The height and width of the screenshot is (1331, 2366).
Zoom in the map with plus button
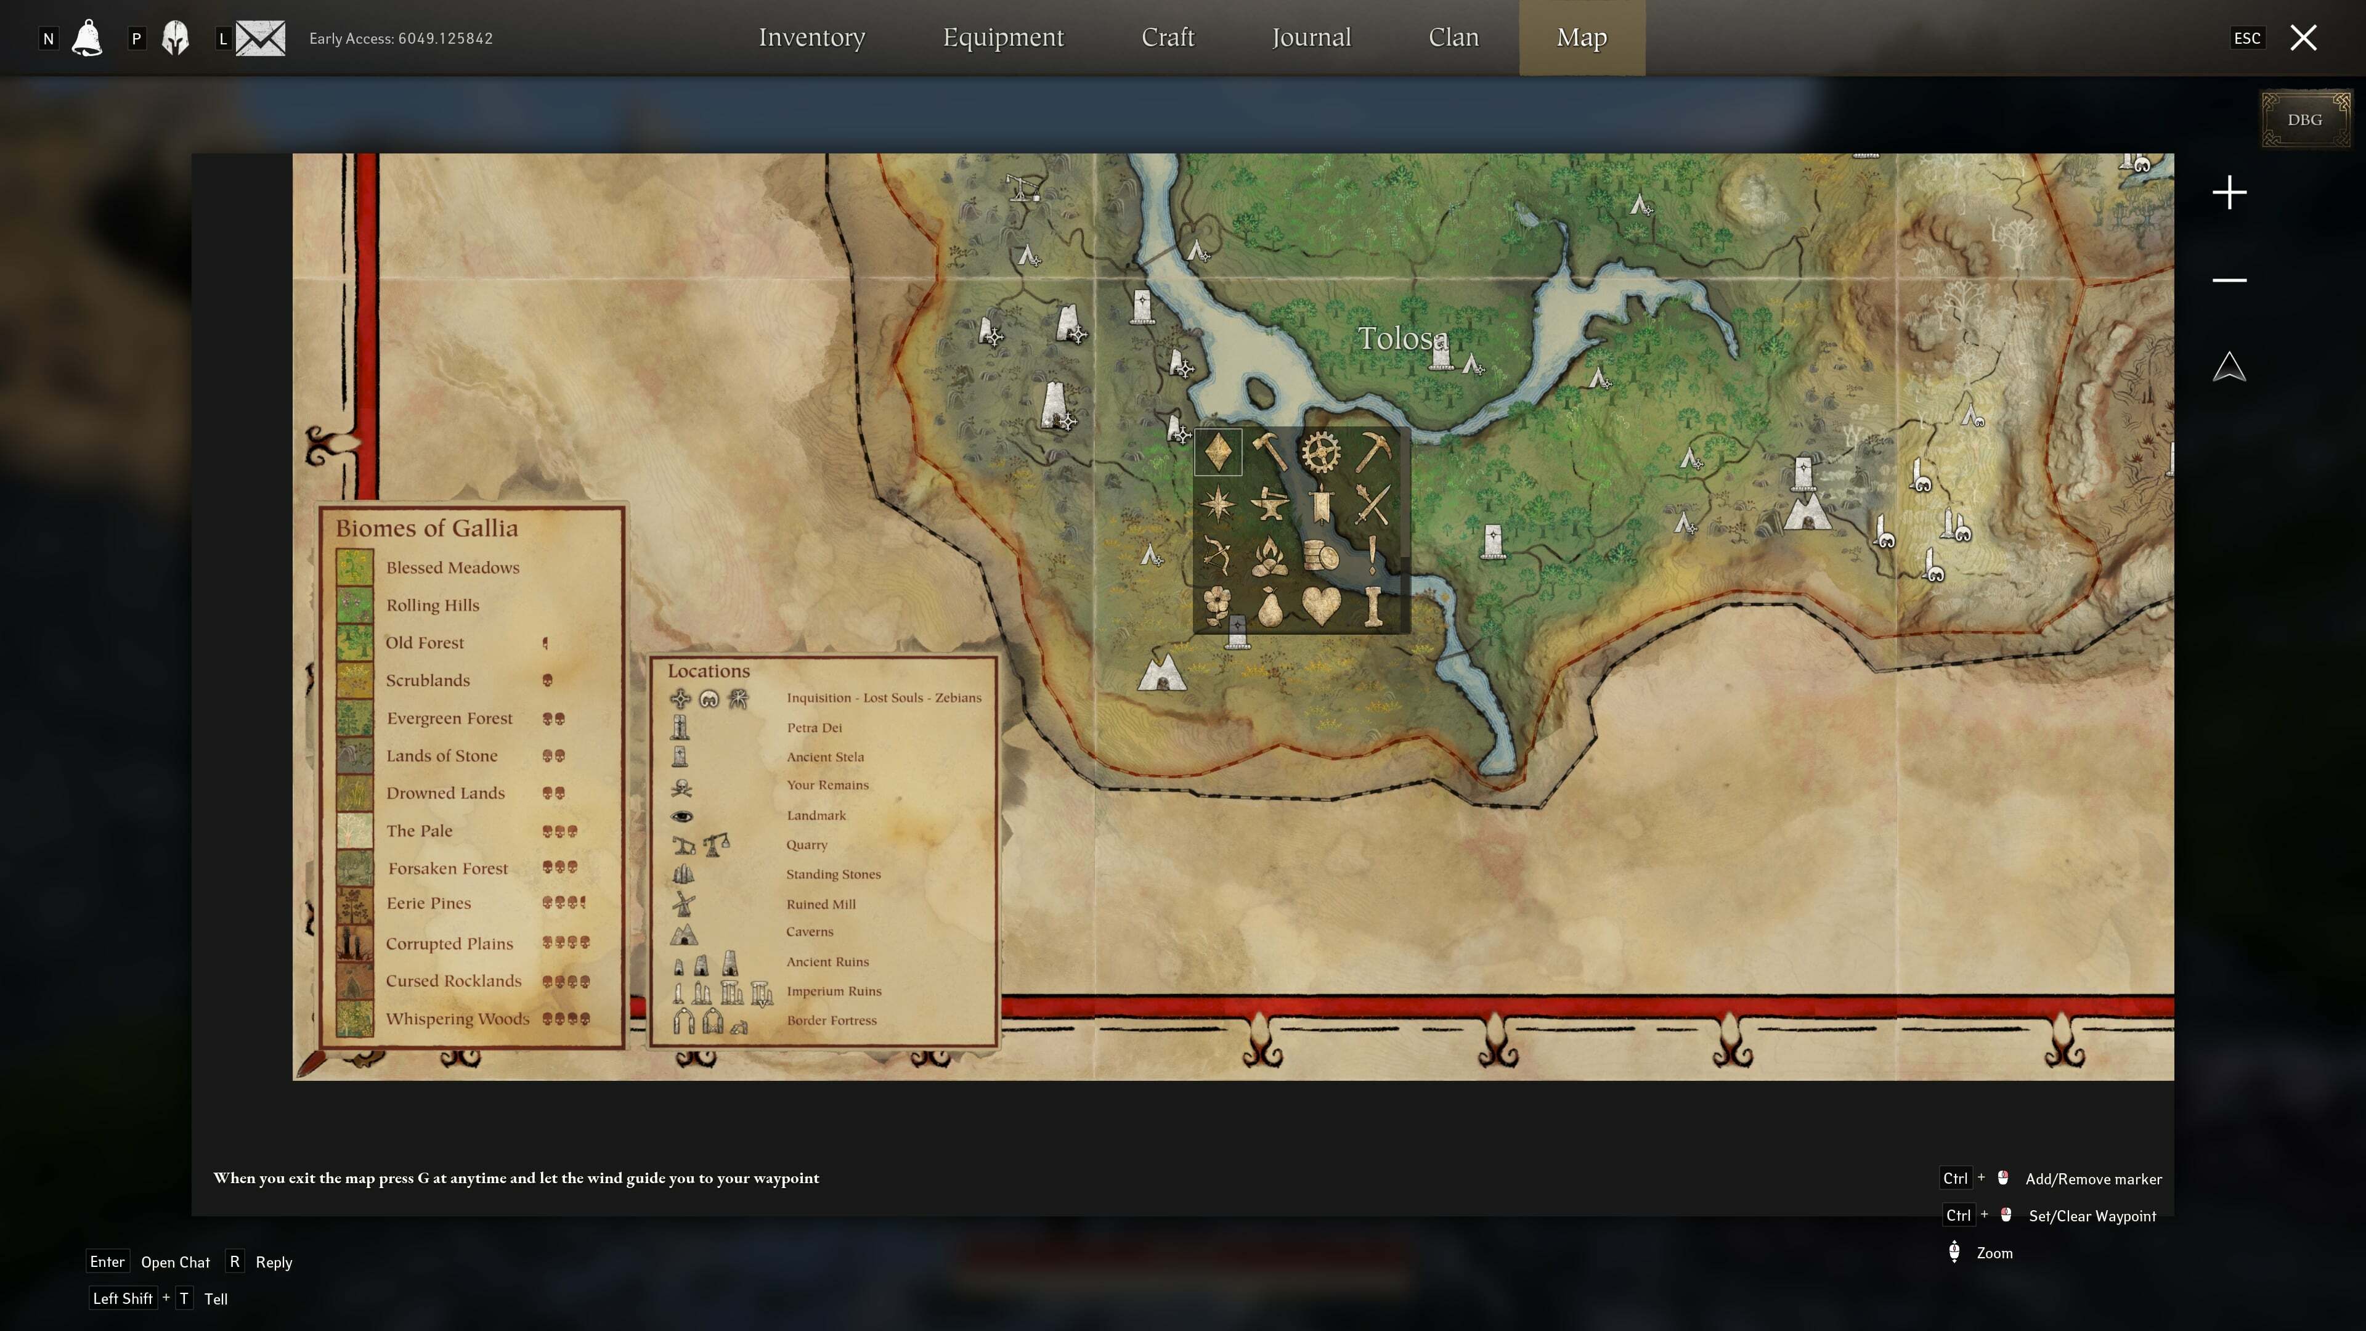pyautogui.click(x=2229, y=193)
